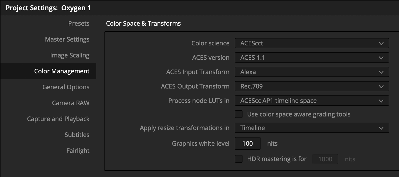399x177 pixels.
Task: Open the ACES Input Transform dropdown
Action: 311,72
